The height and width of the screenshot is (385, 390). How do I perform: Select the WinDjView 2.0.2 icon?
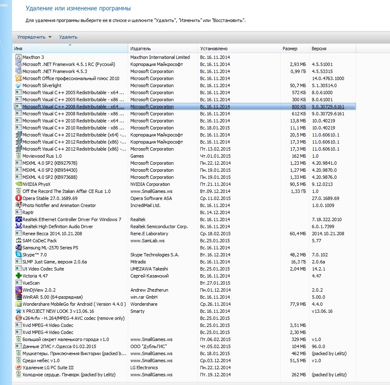point(18,290)
